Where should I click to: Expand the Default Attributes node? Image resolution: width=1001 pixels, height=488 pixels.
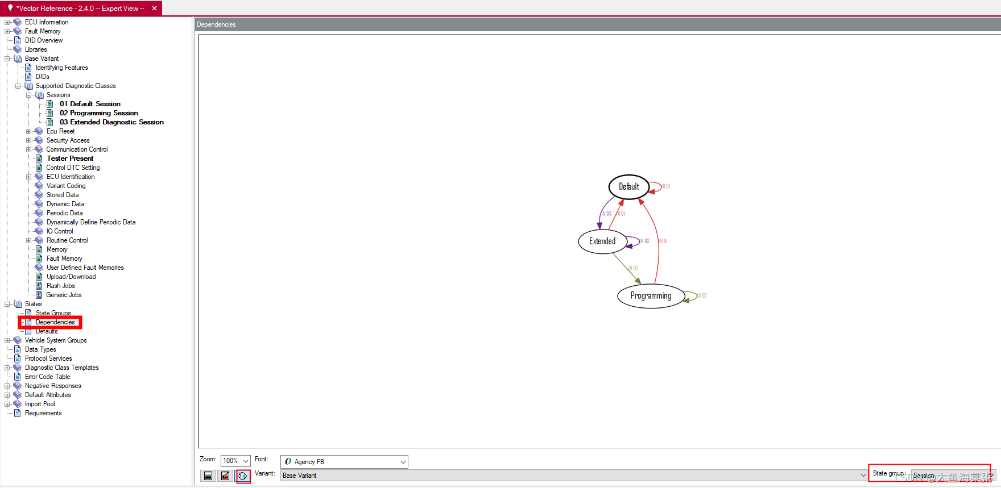(7, 395)
